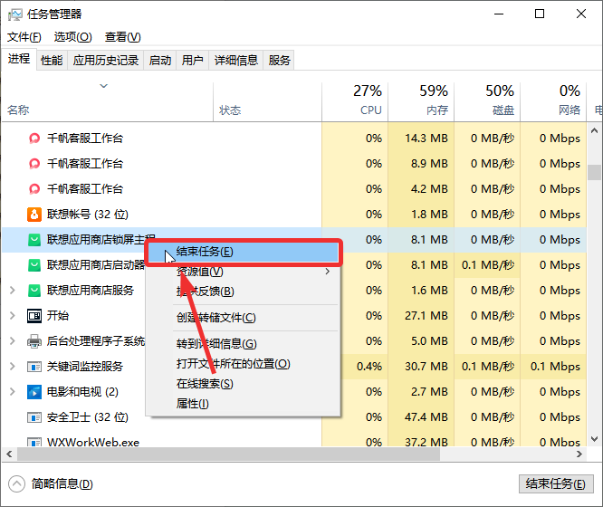
Task: Click the horizontal scrollbar left arrow
Action: tap(9, 454)
